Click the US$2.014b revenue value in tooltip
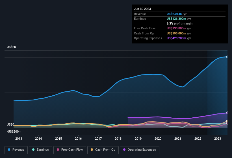The image size is (232, 158). [174, 14]
